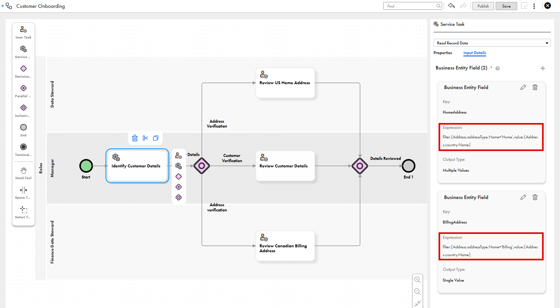The height and width of the screenshot is (308, 560).
Task: Click the fit-to-screen arrows icon
Action: 417,303
